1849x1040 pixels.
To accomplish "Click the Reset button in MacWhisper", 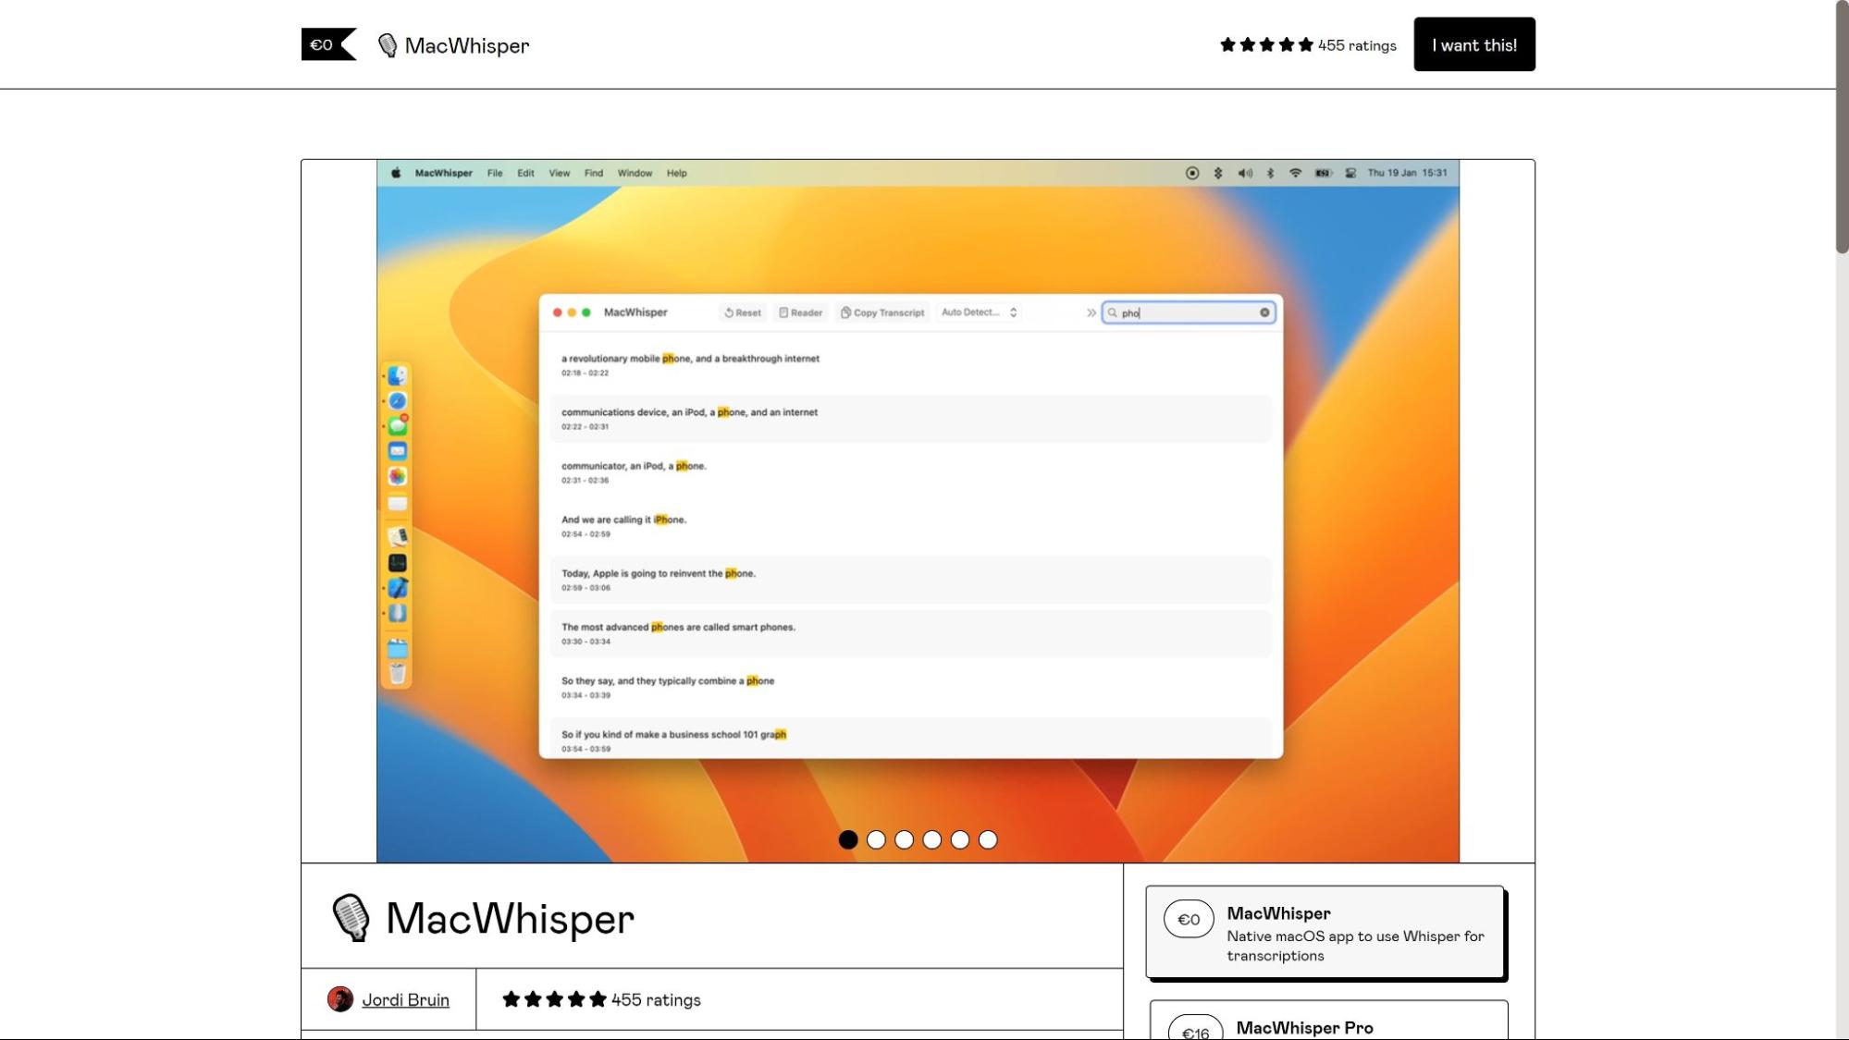I will [x=740, y=312].
